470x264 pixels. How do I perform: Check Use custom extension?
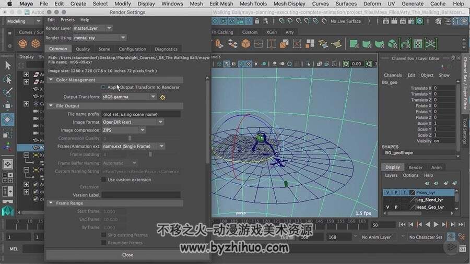click(104, 179)
